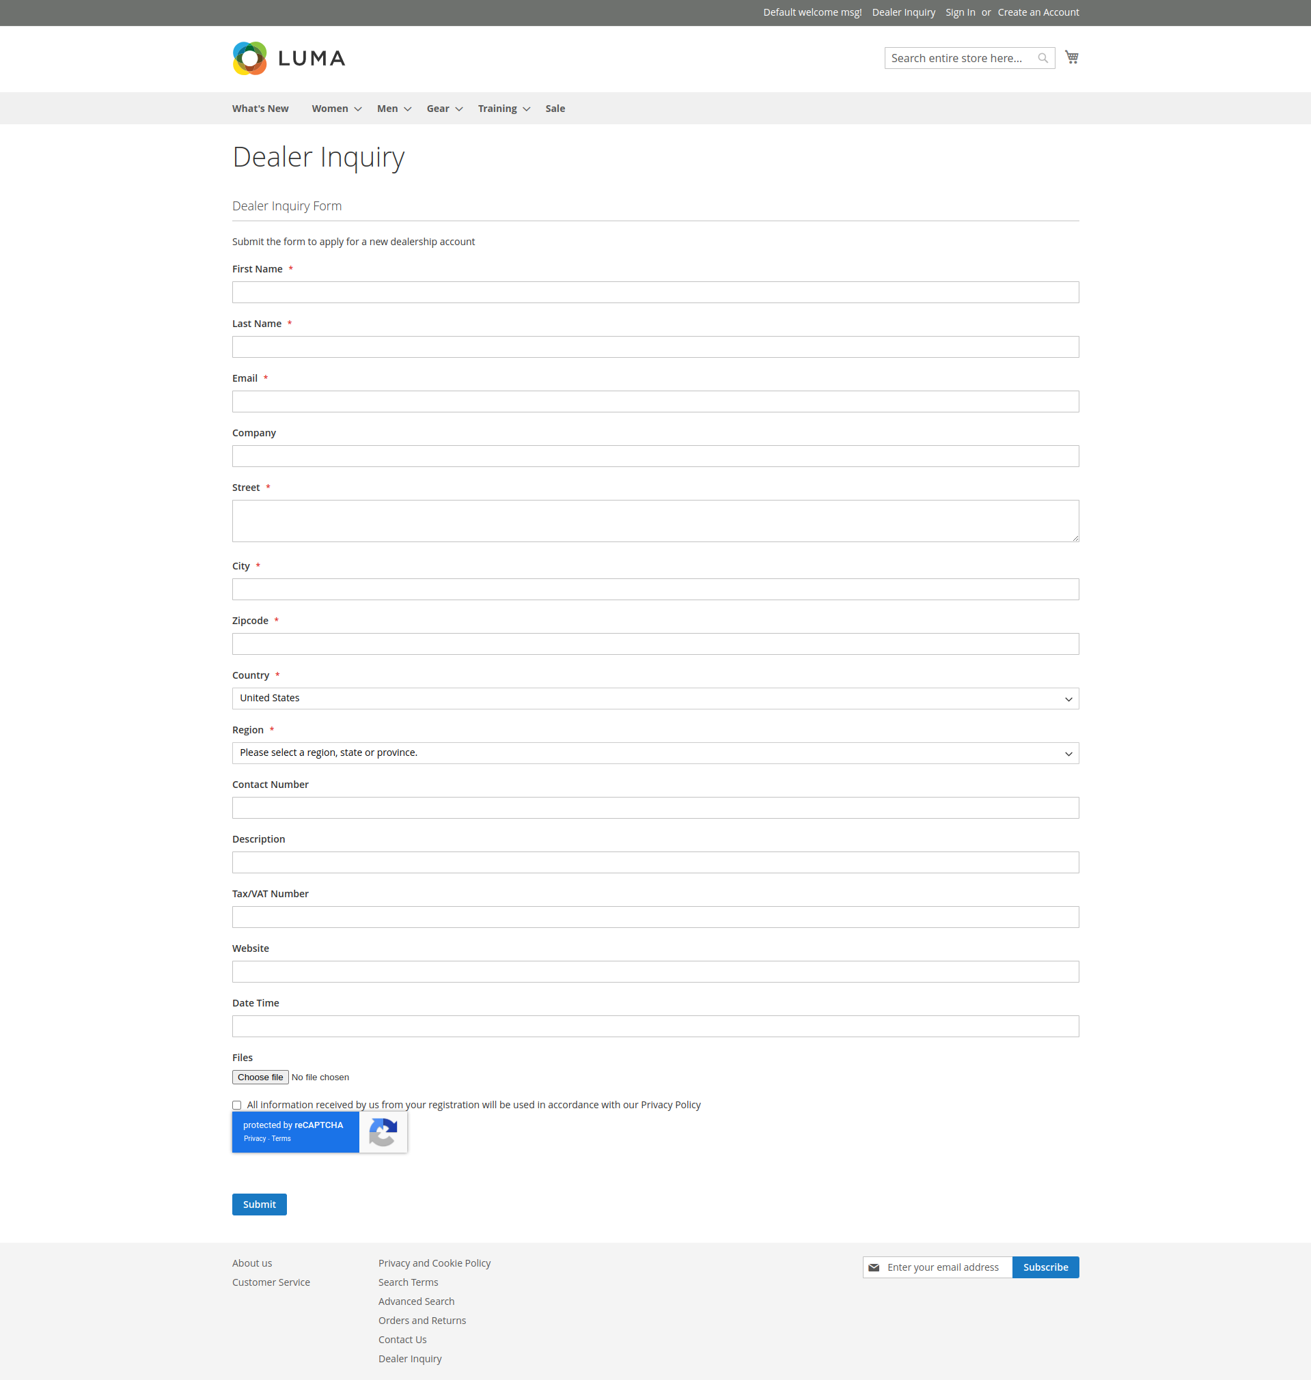The width and height of the screenshot is (1311, 1380).
Task: Click the Choose file button
Action: [260, 1077]
